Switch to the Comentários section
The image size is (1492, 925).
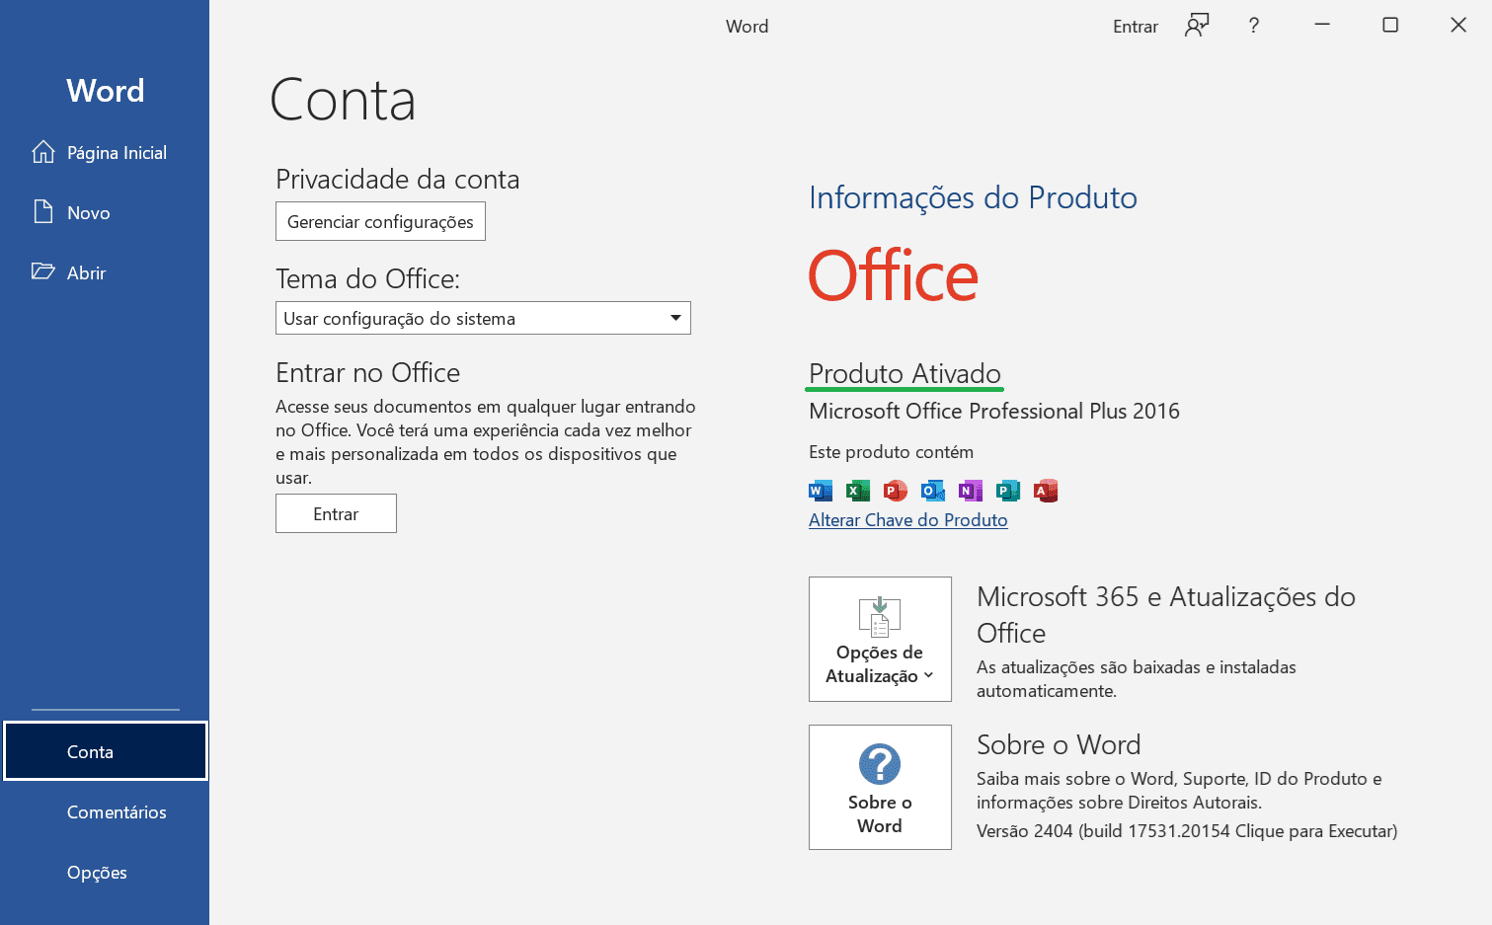tap(116, 811)
